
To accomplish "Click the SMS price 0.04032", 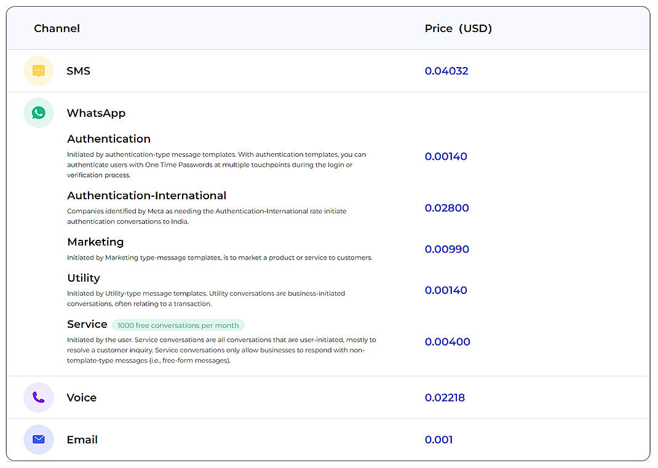I will (x=446, y=71).
